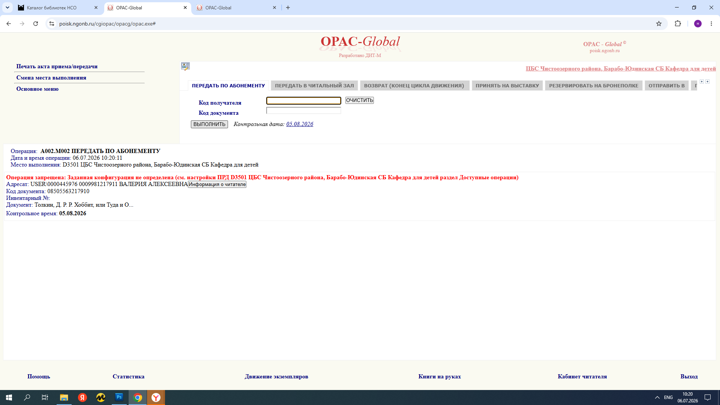
Task: Open the browser tab search dropdown
Action: pos(7,7)
